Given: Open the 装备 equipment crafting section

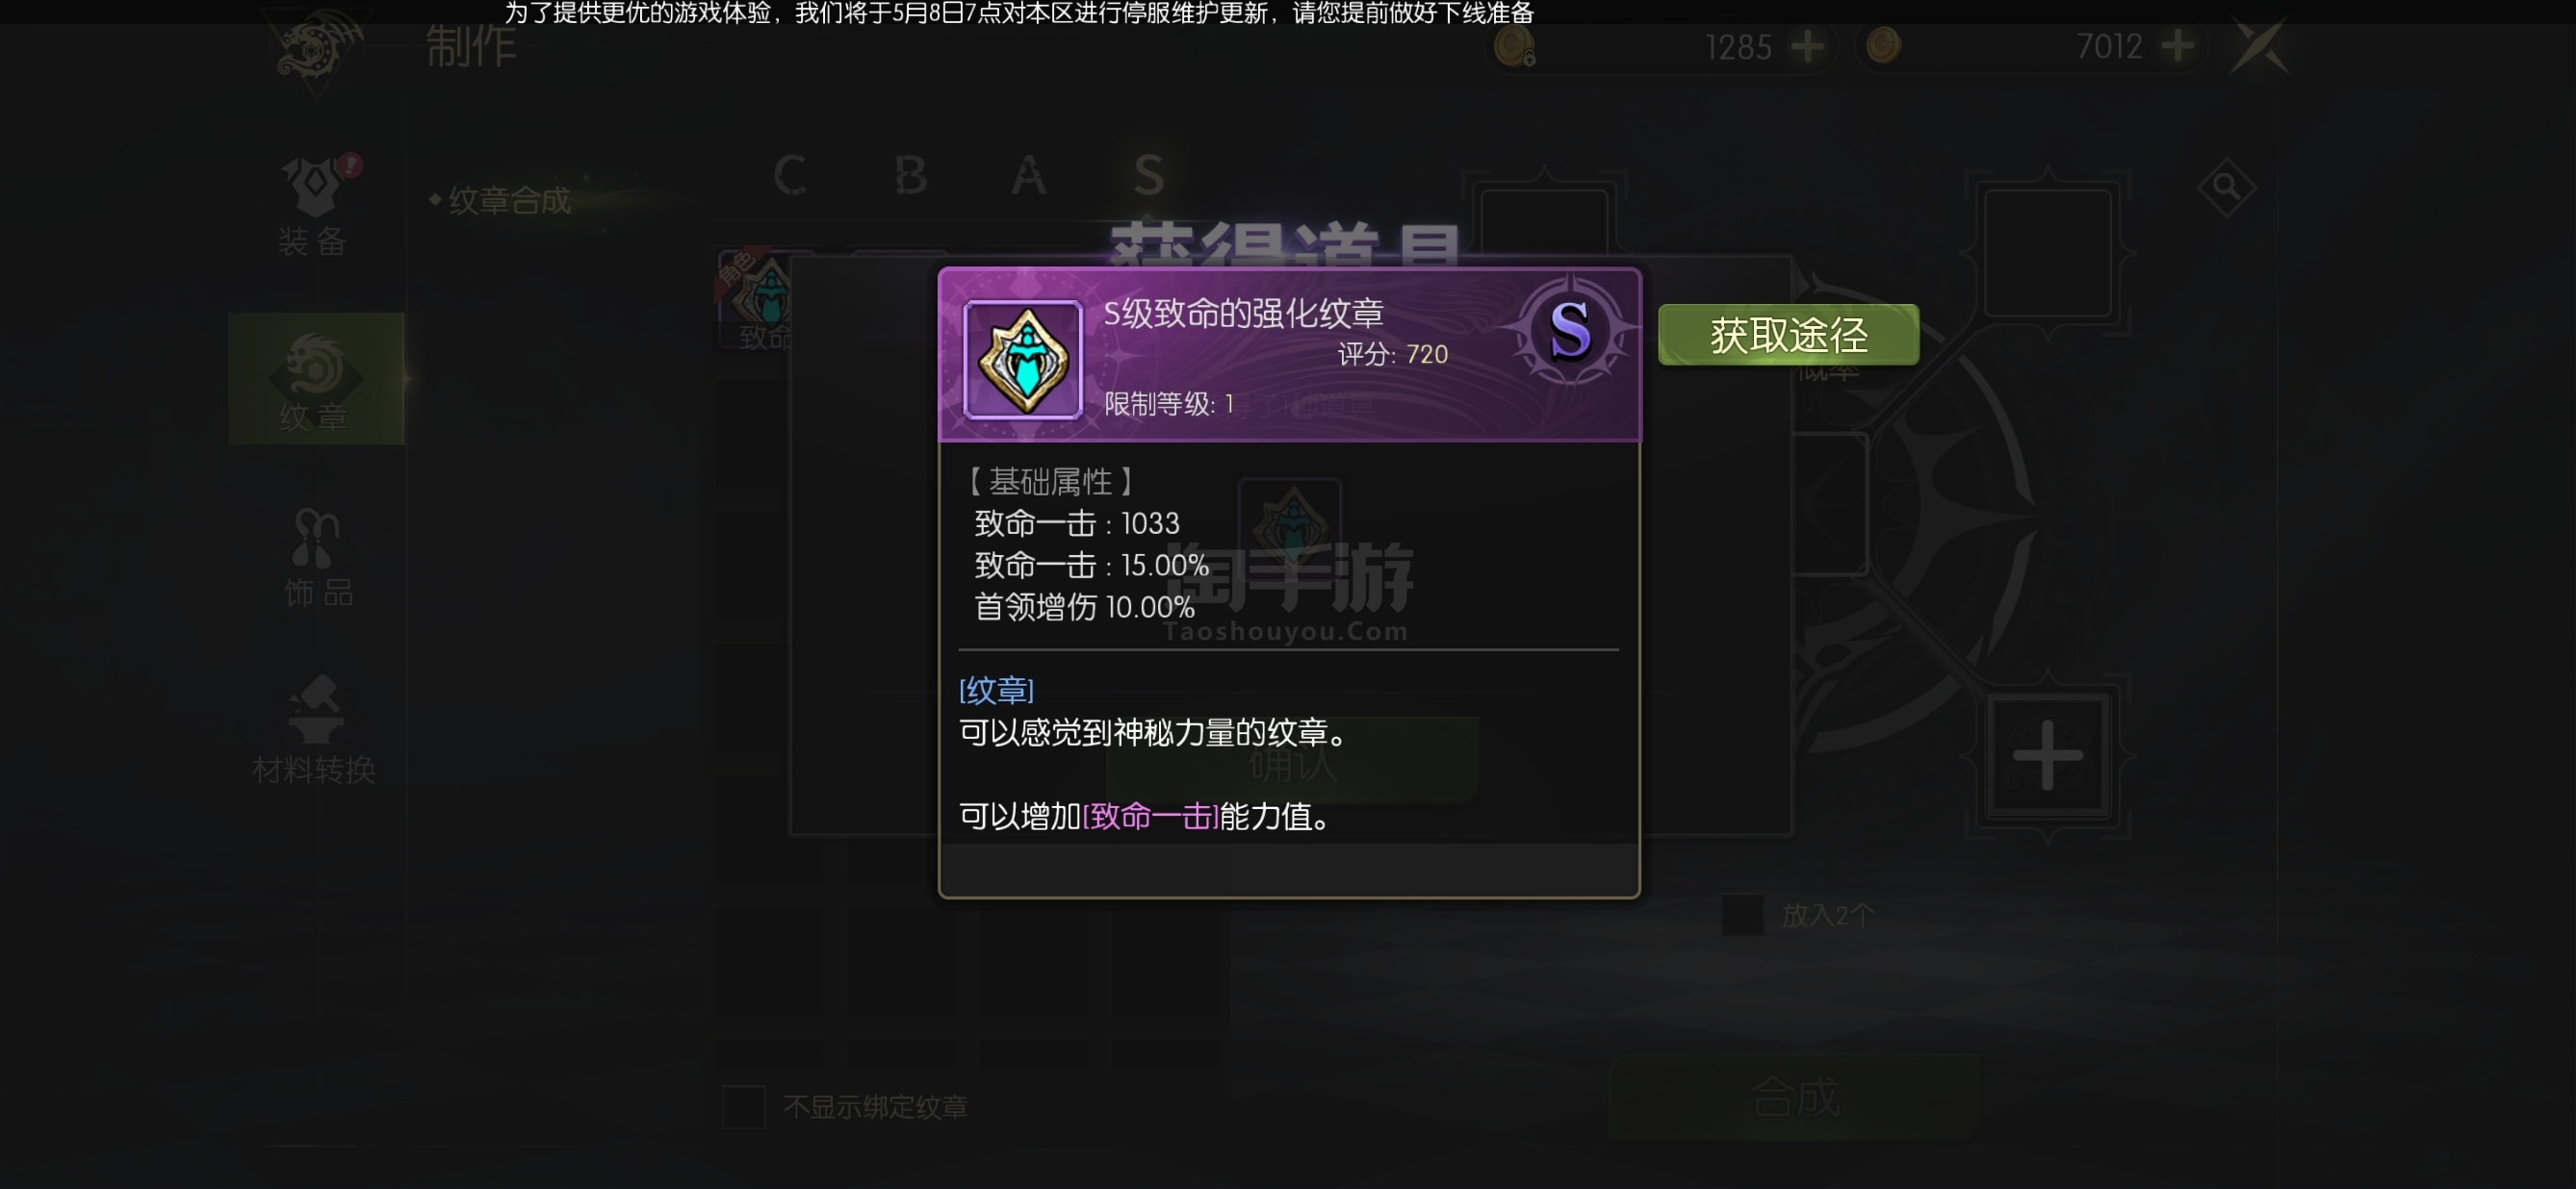Looking at the screenshot, I should pos(315,207).
